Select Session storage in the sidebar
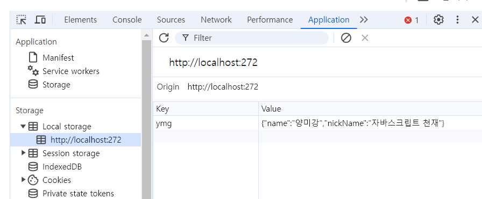 click(71, 153)
